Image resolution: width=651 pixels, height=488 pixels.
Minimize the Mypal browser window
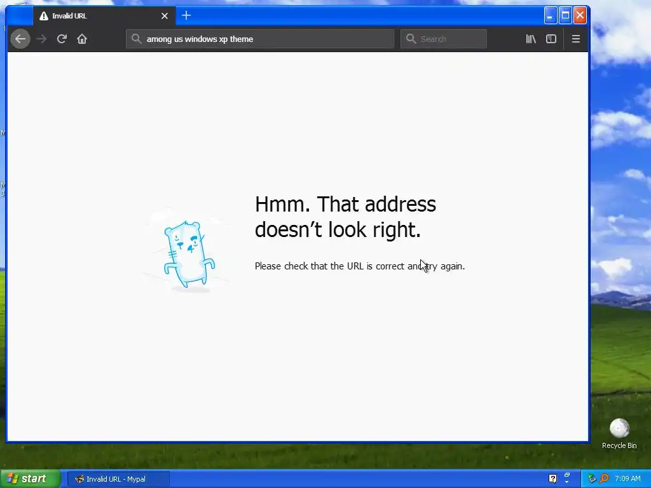[x=550, y=16]
